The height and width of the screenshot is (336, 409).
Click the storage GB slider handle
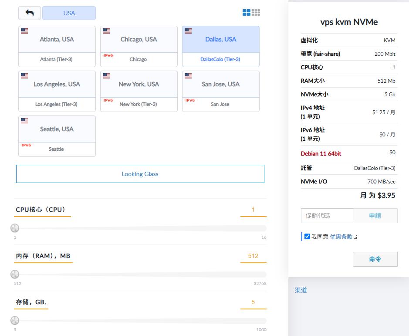(x=15, y=320)
